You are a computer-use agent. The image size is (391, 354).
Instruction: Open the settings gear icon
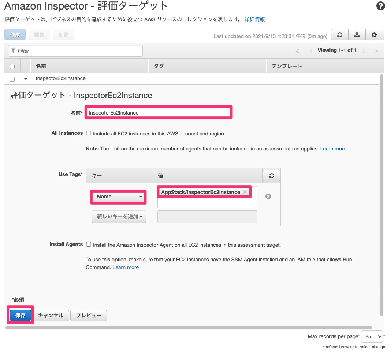pyautogui.click(x=374, y=34)
